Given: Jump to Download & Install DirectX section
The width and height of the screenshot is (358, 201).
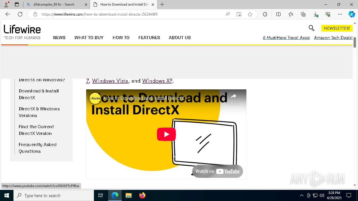Looking at the screenshot, I should (x=39, y=94).
